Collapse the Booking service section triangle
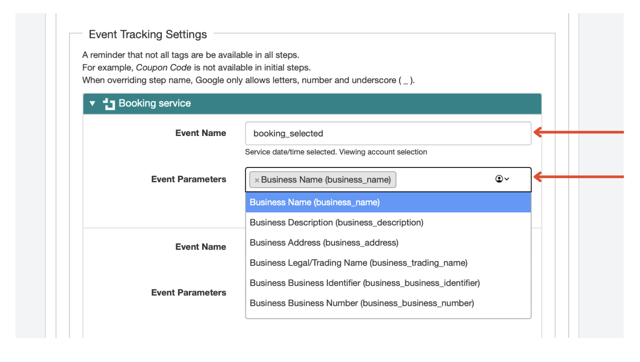 coord(92,103)
